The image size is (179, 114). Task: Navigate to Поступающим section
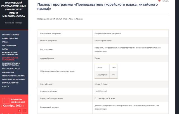(x=9, y=45)
